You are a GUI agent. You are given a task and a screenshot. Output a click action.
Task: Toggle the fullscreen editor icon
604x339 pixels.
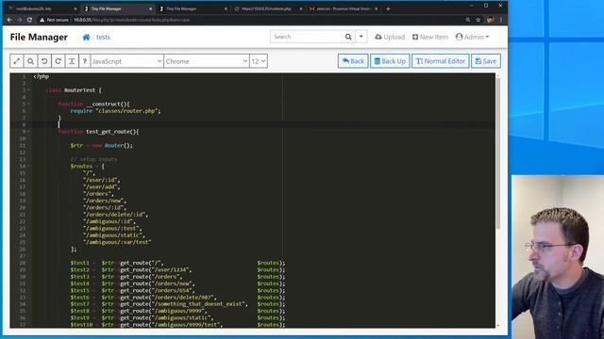[x=17, y=61]
